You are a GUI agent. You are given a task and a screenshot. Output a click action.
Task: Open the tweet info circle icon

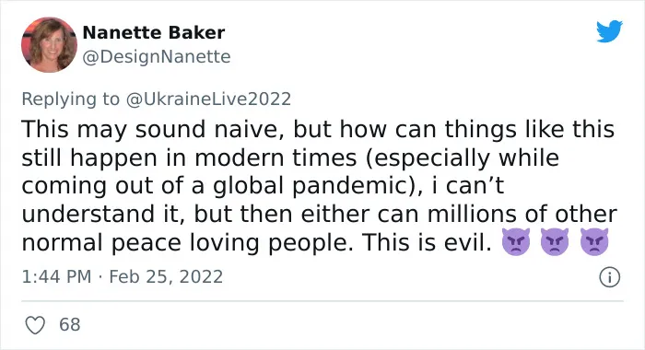tap(609, 277)
